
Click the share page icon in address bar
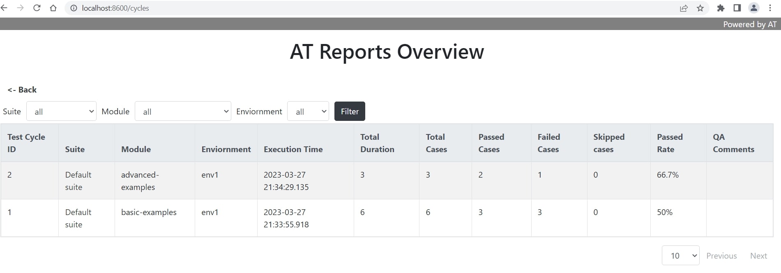click(x=684, y=8)
